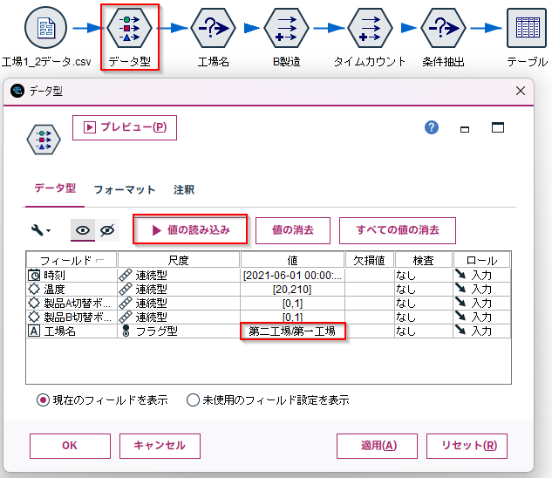
Task: Click the 欠損値 column header
Action: 369,260
